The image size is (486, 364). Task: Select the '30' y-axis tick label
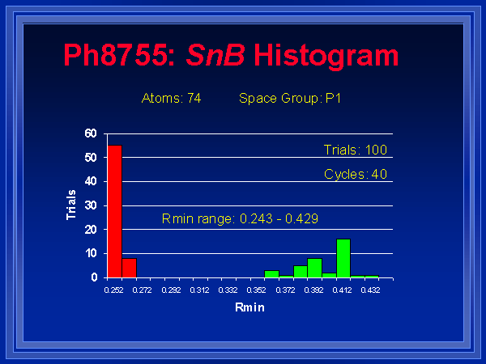[91, 205]
